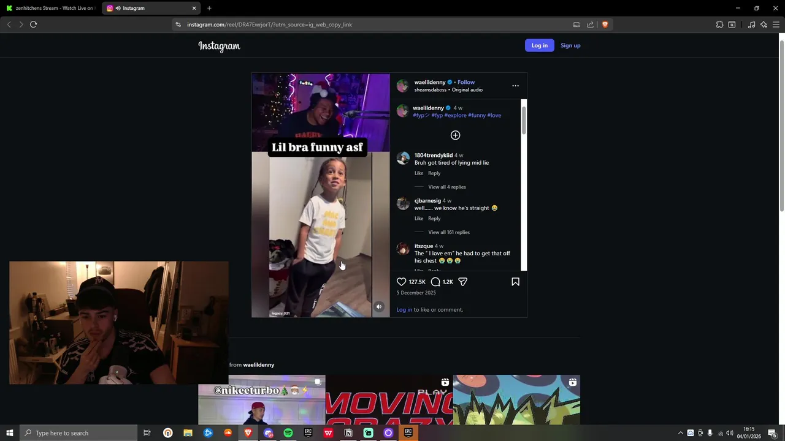Open the music note playlist icon
The width and height of the screenshot is (785, 441).
coord(751,24)
